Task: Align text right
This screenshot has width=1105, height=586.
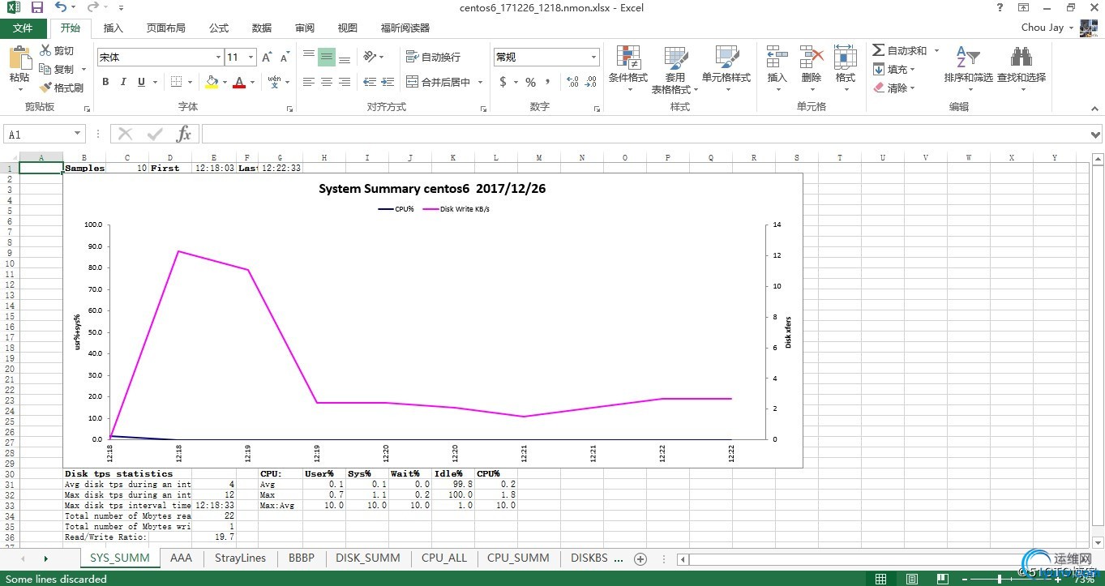Action: coord(345,82)
